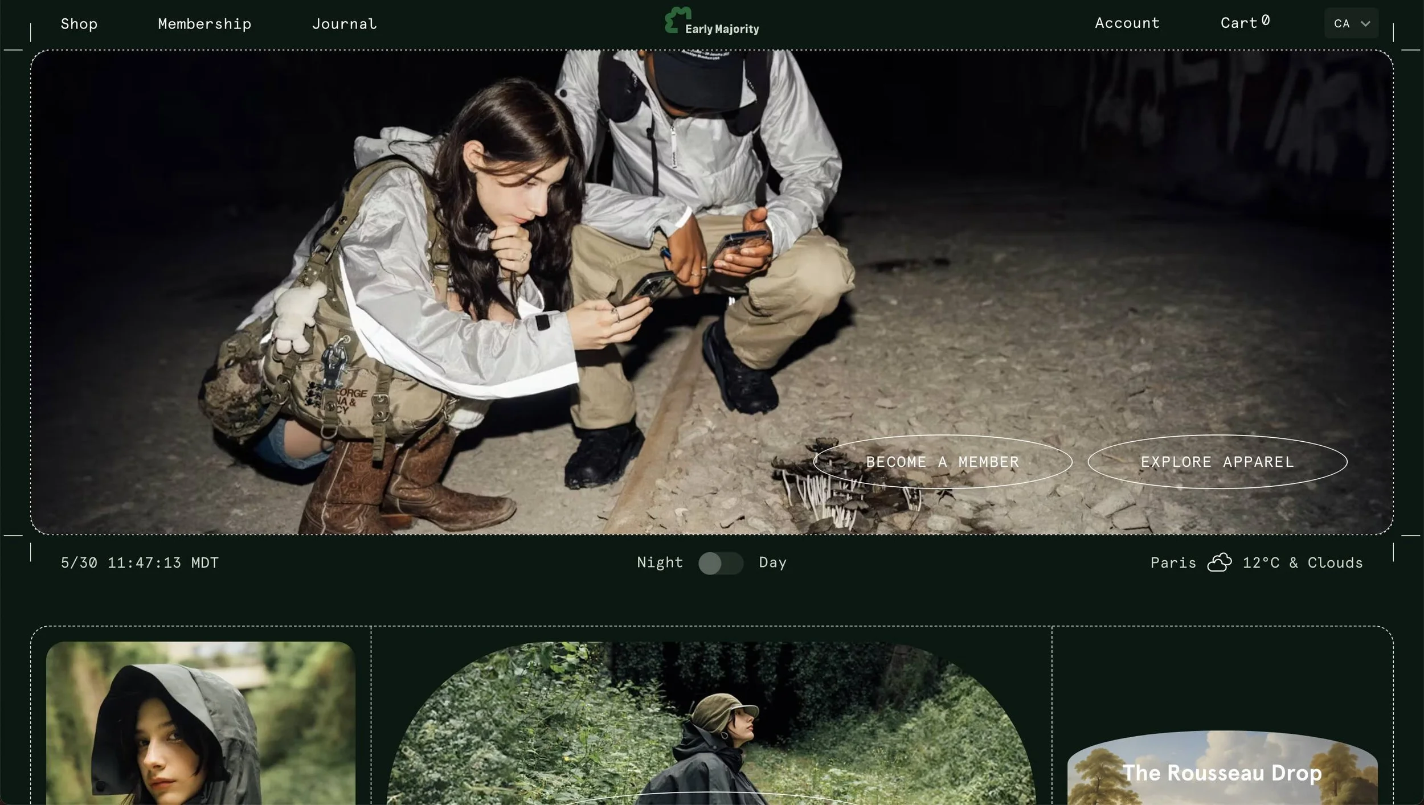Open the Cart
Viewport: 1424px width, 805px height.
pos(1238,23)
